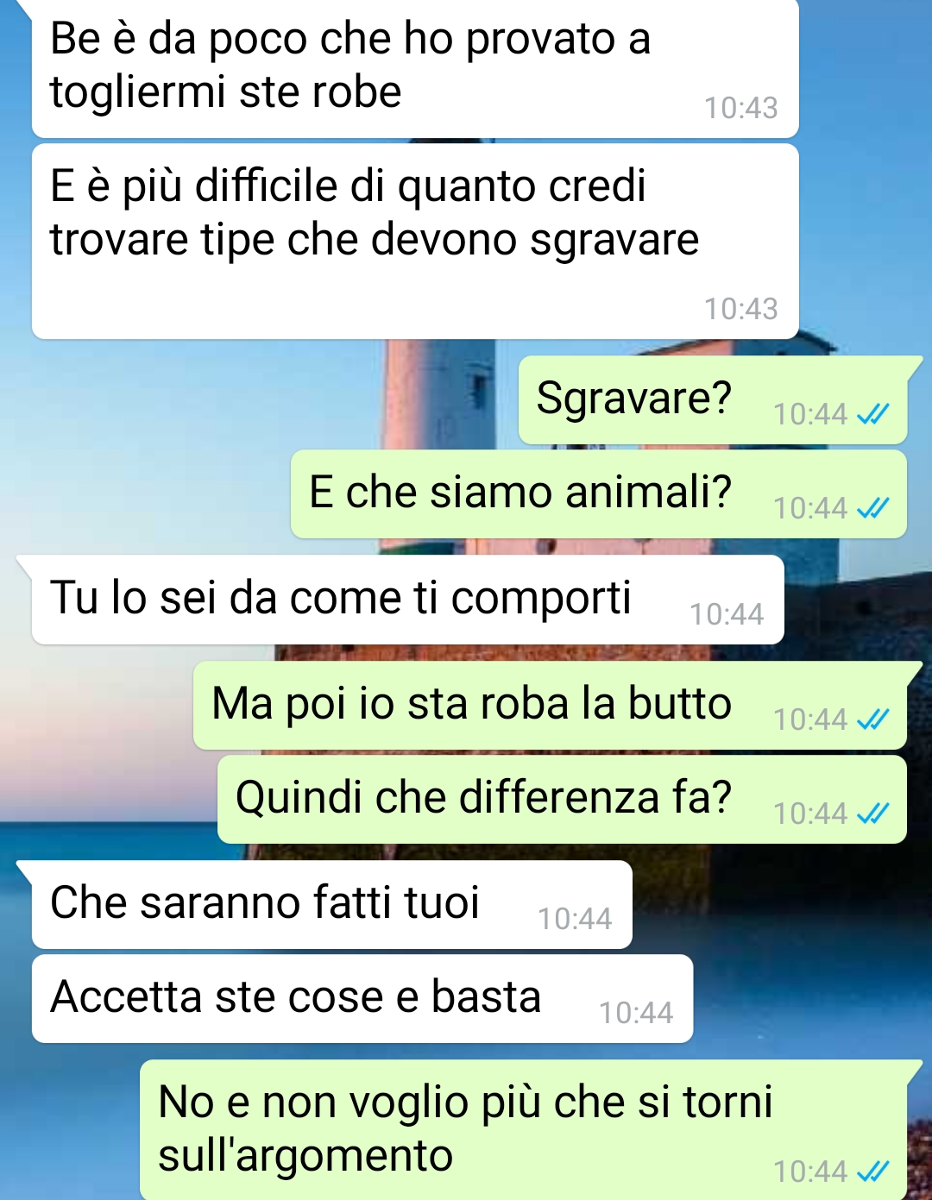Image resolution: width=932 pixels, height=1200 pixels.
Task: Tap the message "E è più difficile di quanto credi"
Action: [415, 242]
